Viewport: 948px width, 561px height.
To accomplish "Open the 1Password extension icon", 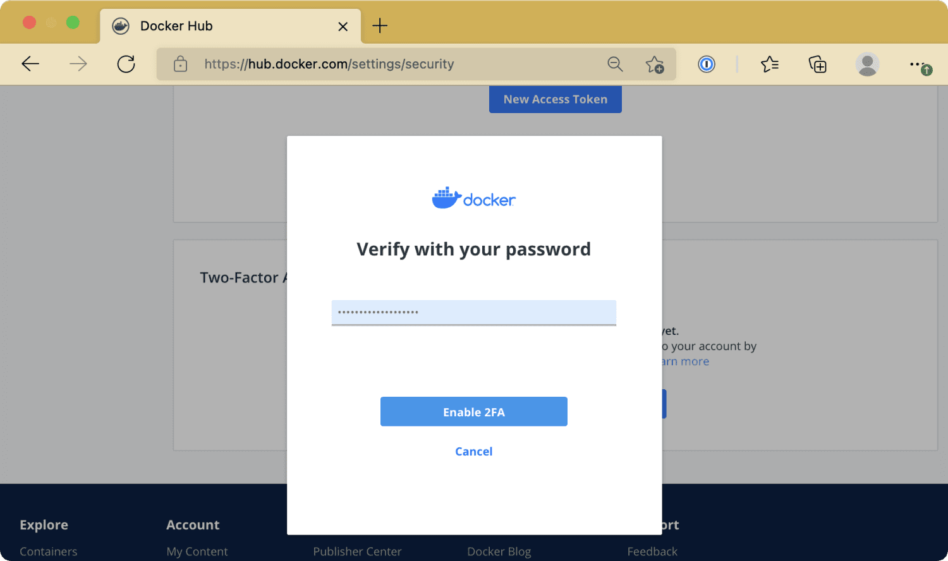I will click(707, 64).
